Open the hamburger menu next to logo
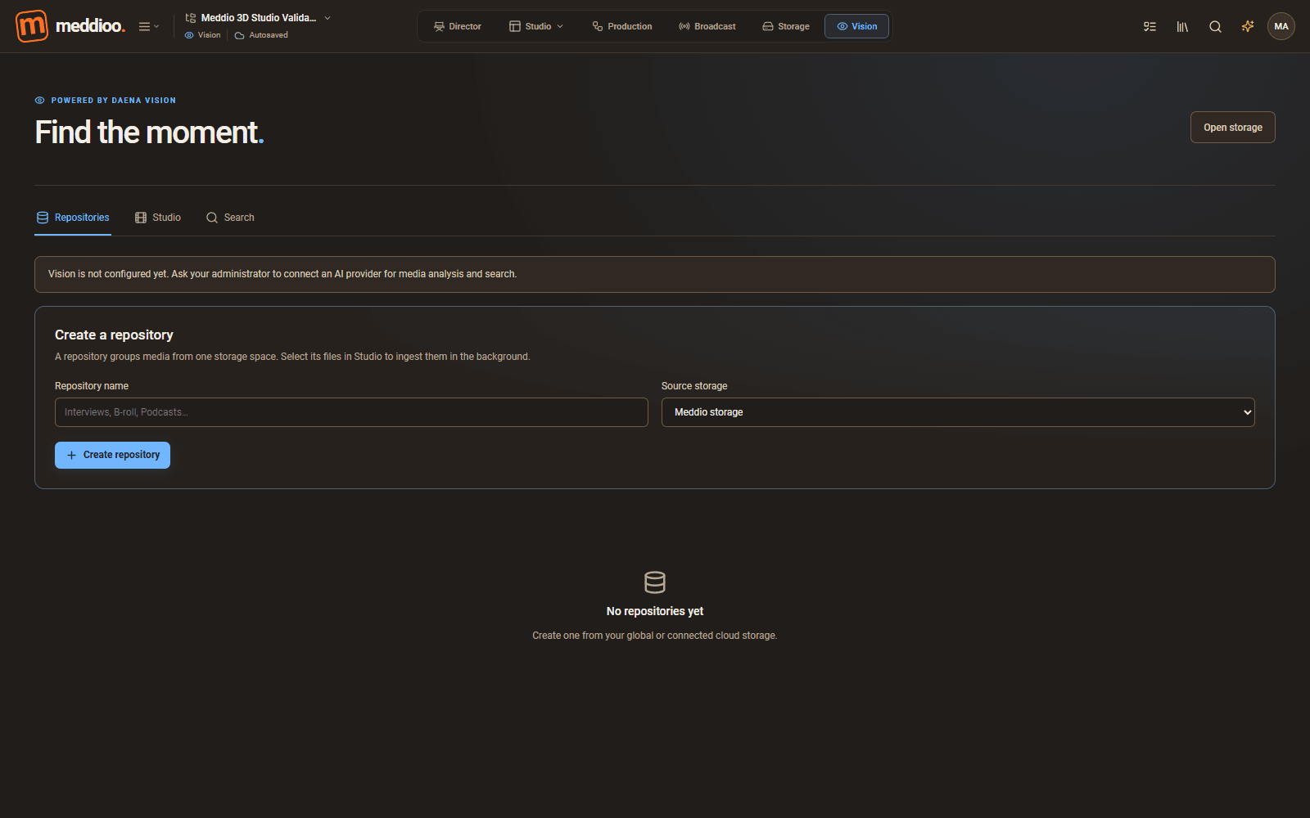1310x818 pixels. coord(149,26)
